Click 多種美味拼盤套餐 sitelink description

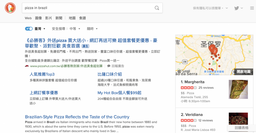coord(53,80)
